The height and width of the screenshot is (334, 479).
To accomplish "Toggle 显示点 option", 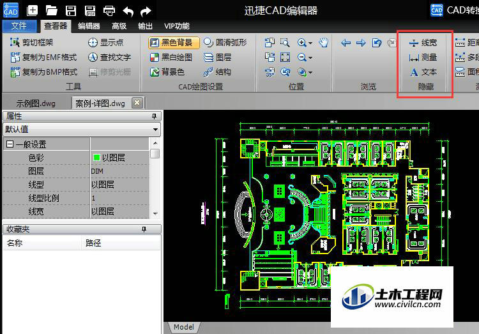I will (x=105, y=42).
